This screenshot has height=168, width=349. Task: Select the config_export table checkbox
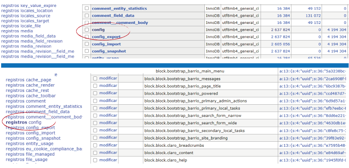click(87, 37)
